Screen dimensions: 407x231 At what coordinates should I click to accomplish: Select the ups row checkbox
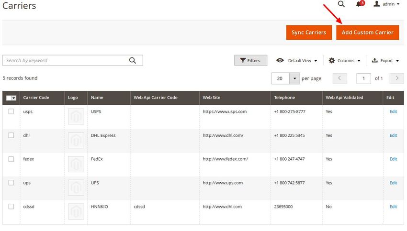[x=11, y=183]
